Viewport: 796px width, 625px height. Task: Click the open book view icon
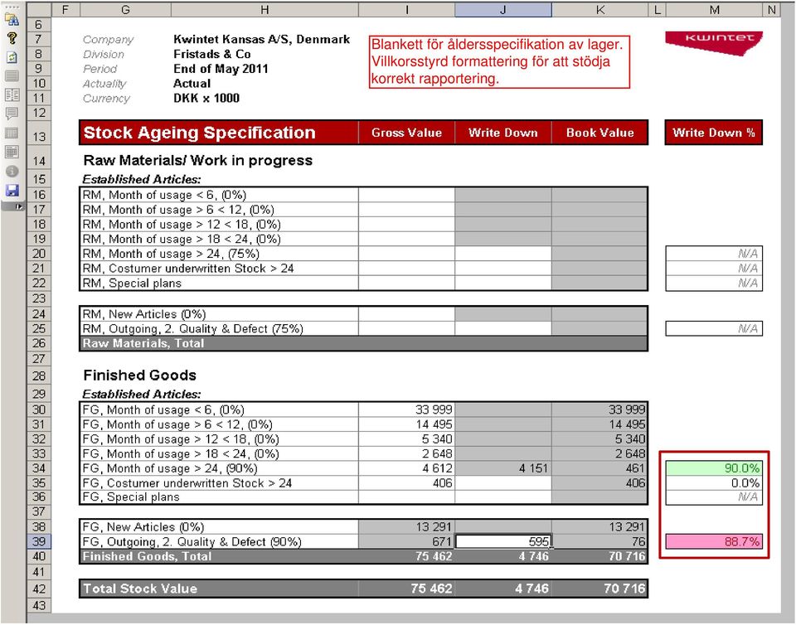pyautogui.click(x=12, y=94)
